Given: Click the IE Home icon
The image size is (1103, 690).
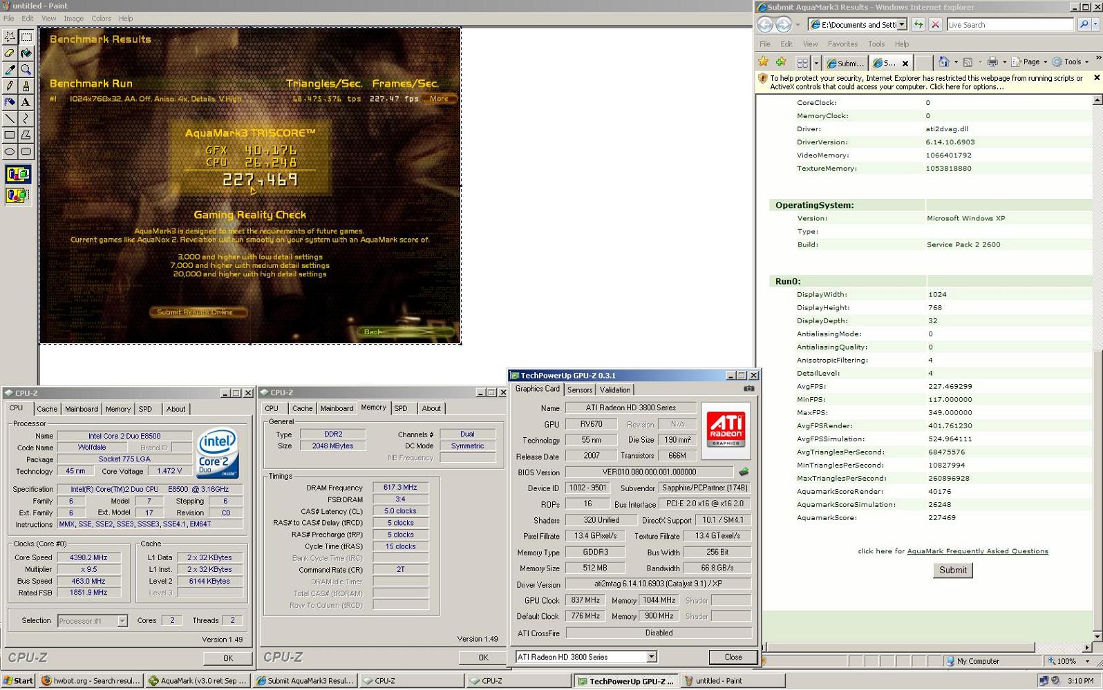Looking at the screenshot, I should 944,62.
